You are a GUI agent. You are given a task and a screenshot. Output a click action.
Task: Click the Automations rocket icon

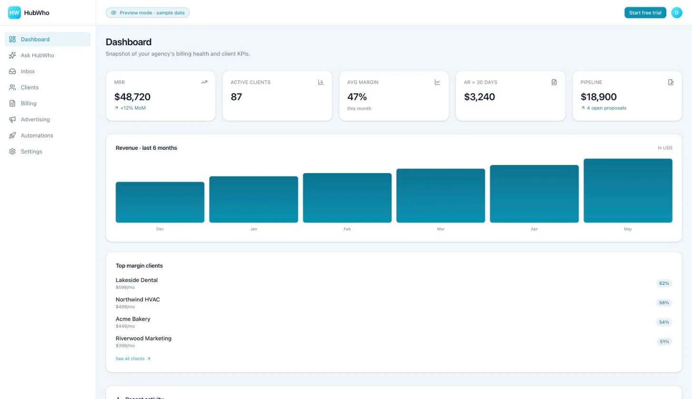click(12, 136)
